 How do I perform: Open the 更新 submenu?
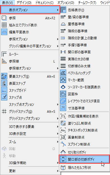click(30, 171)
